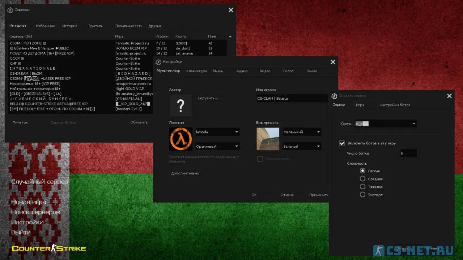Click the Дополнительно... button

(187, 173)
